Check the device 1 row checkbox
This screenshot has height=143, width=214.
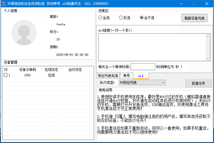click(5, 75)
